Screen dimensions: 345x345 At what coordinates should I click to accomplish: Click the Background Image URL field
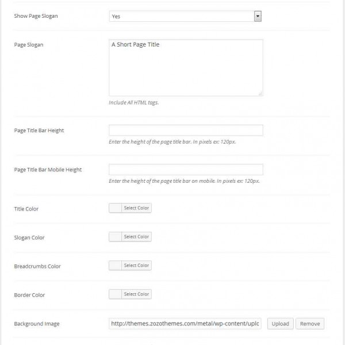(x=185, y=324)
